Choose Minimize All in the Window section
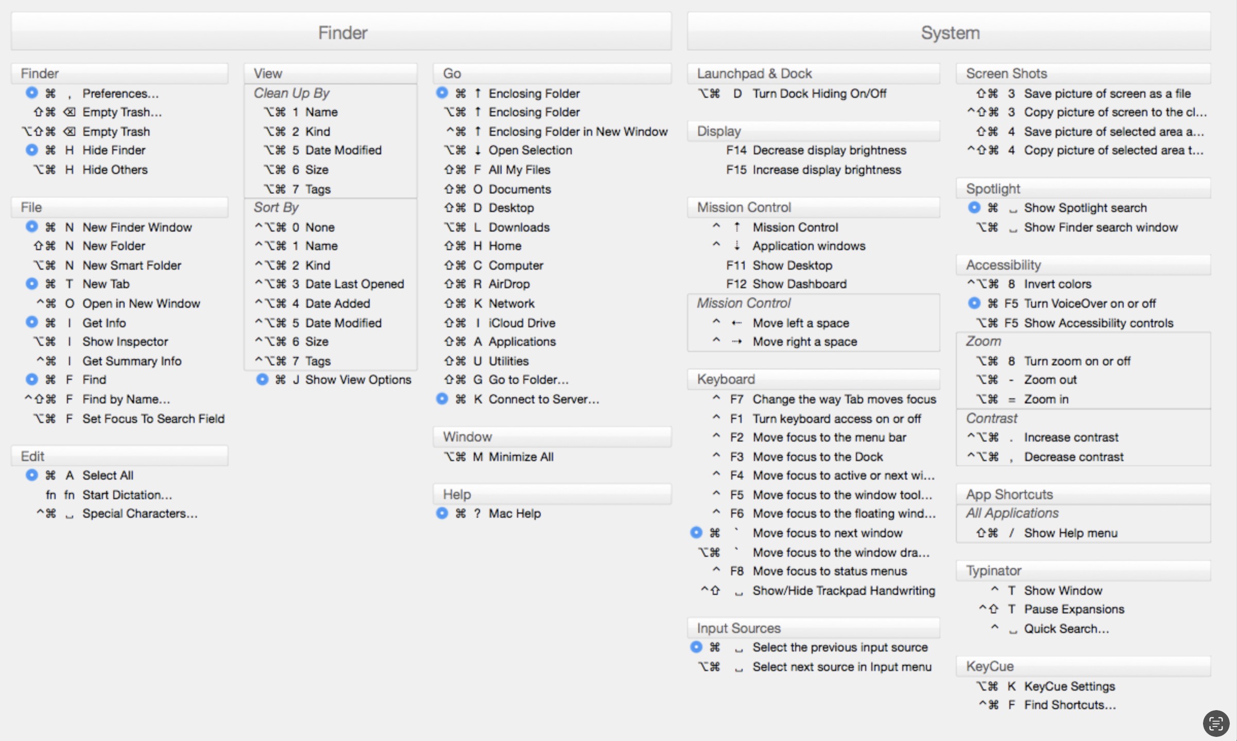The image size is (1237, 741). pyautogui.click(x=521, y=457)
